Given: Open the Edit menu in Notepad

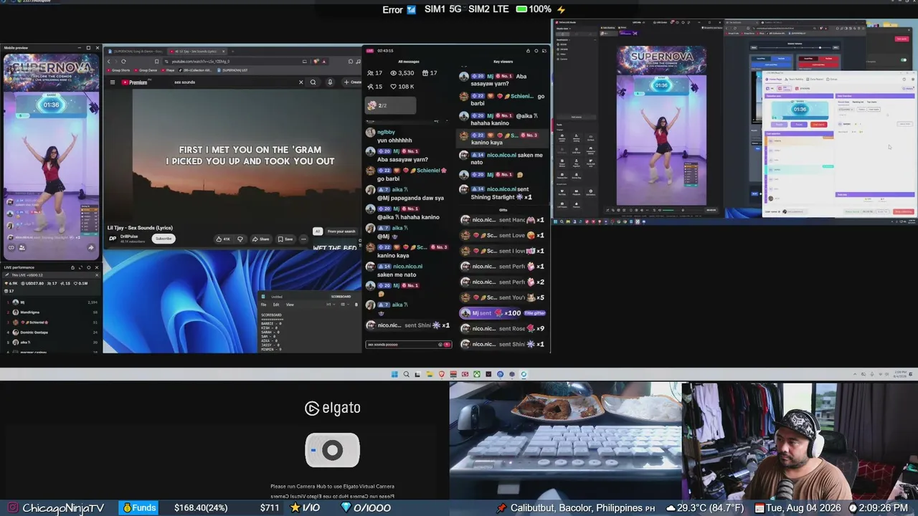Looking at the screenshot, I should coord(276,305).
